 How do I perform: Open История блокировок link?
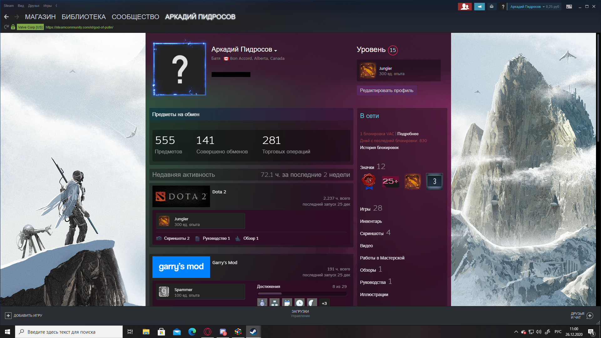(379, 148)
